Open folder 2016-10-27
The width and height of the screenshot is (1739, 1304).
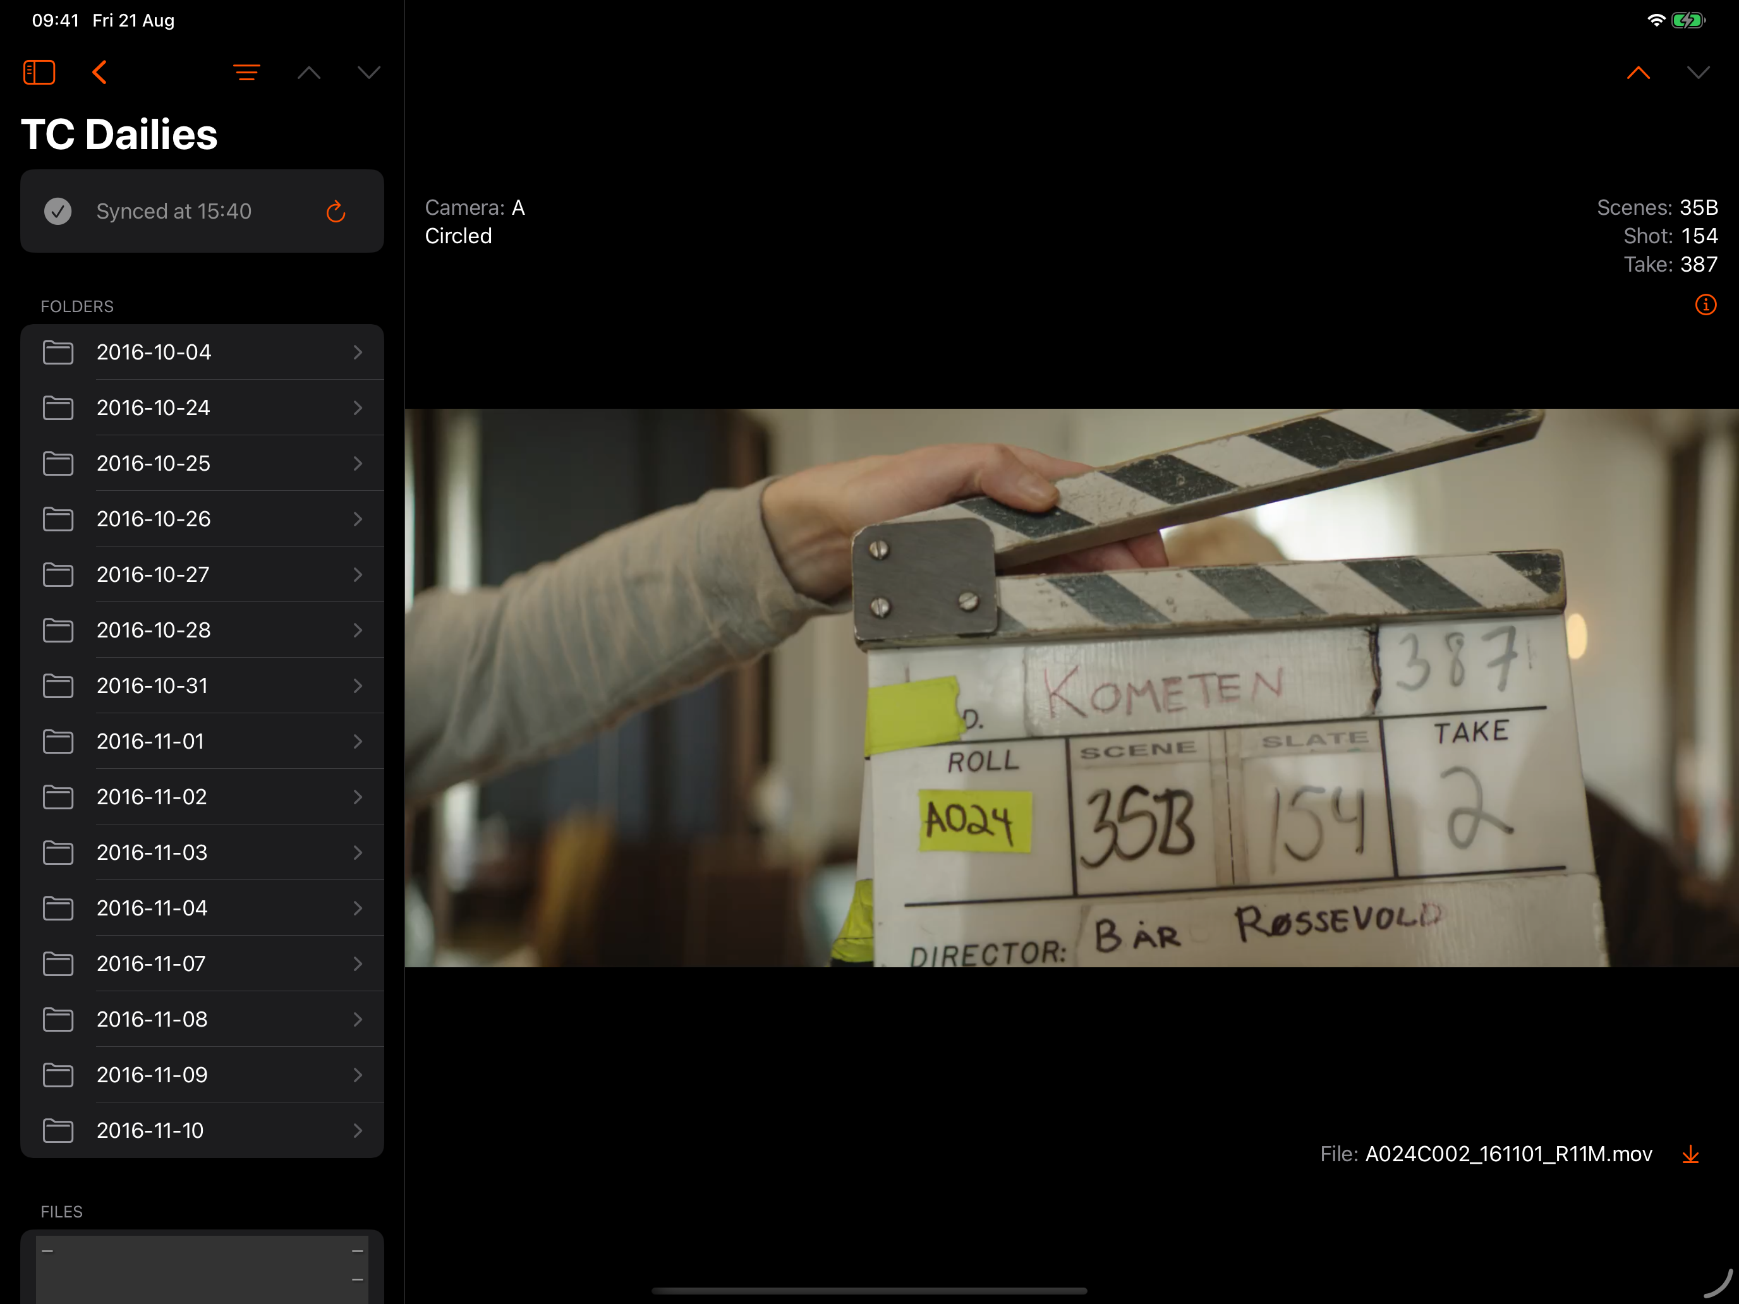(202, 574)
